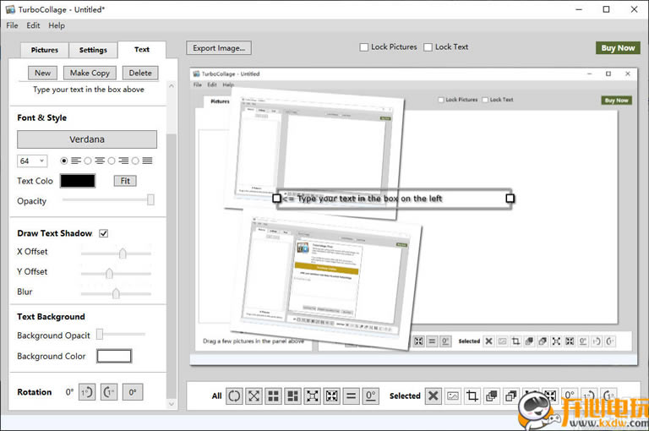Enable the Lock Text checkbox
The image size is (649, 431).
[x=428, y=47]
